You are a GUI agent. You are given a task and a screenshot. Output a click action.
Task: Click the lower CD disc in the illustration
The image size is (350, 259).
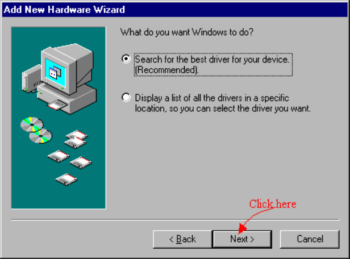point(41,136)
